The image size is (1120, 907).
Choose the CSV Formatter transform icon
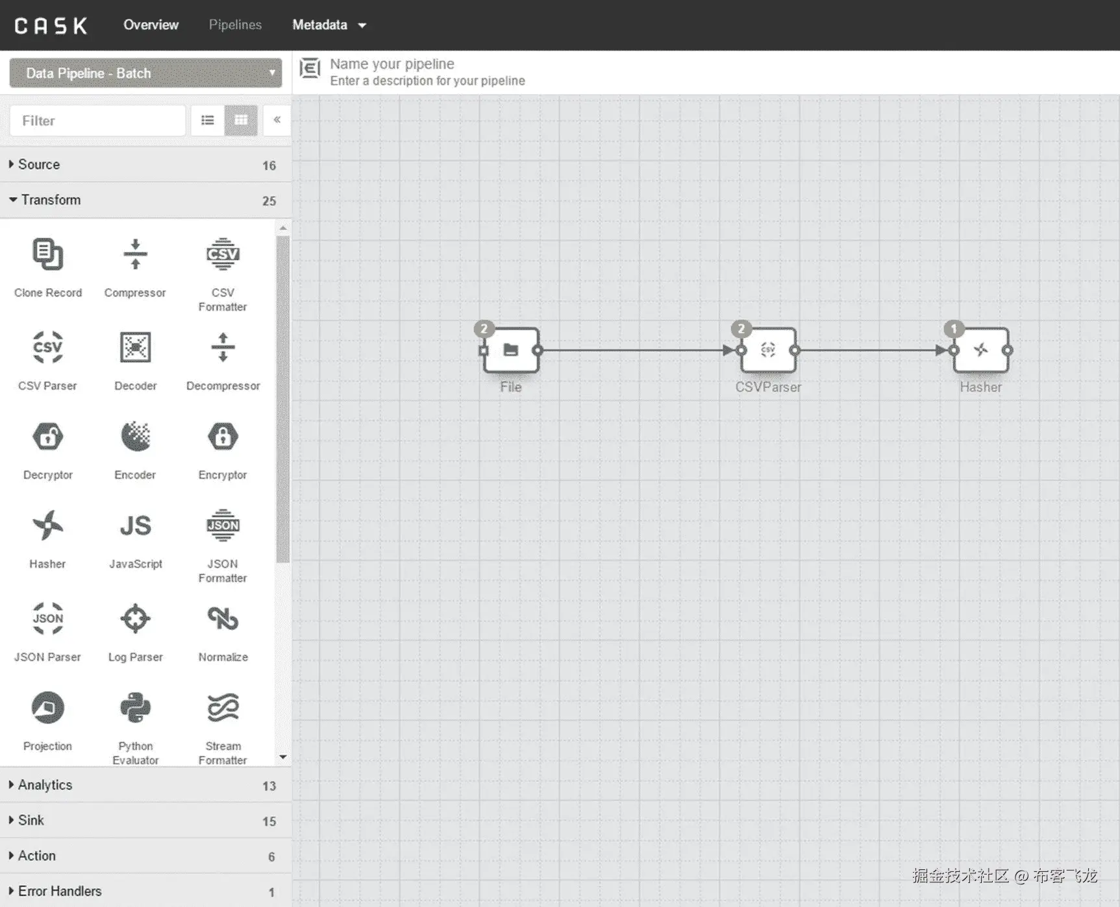point(223,254)
